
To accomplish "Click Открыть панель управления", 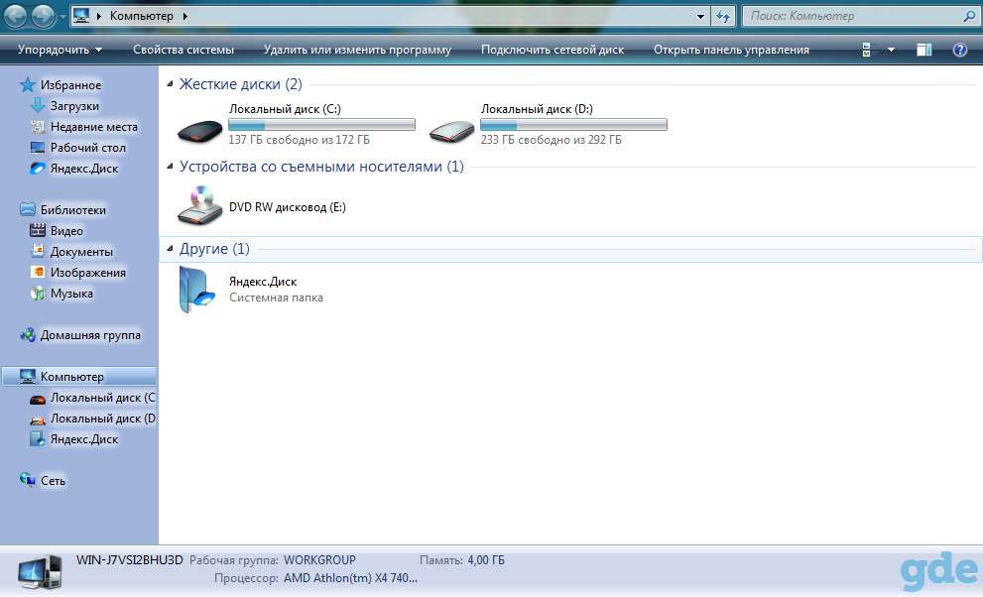I will click(x=731, y=50).
